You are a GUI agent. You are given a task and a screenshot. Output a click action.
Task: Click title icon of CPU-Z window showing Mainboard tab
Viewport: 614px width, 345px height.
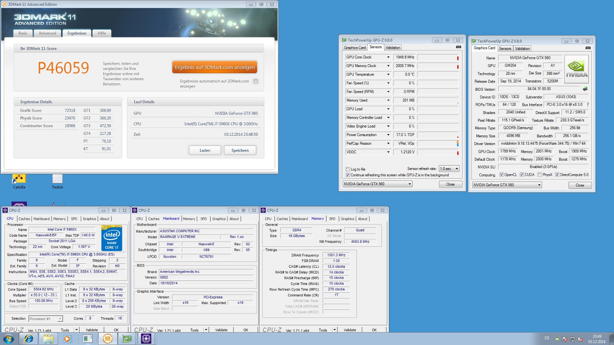point(135,210)
